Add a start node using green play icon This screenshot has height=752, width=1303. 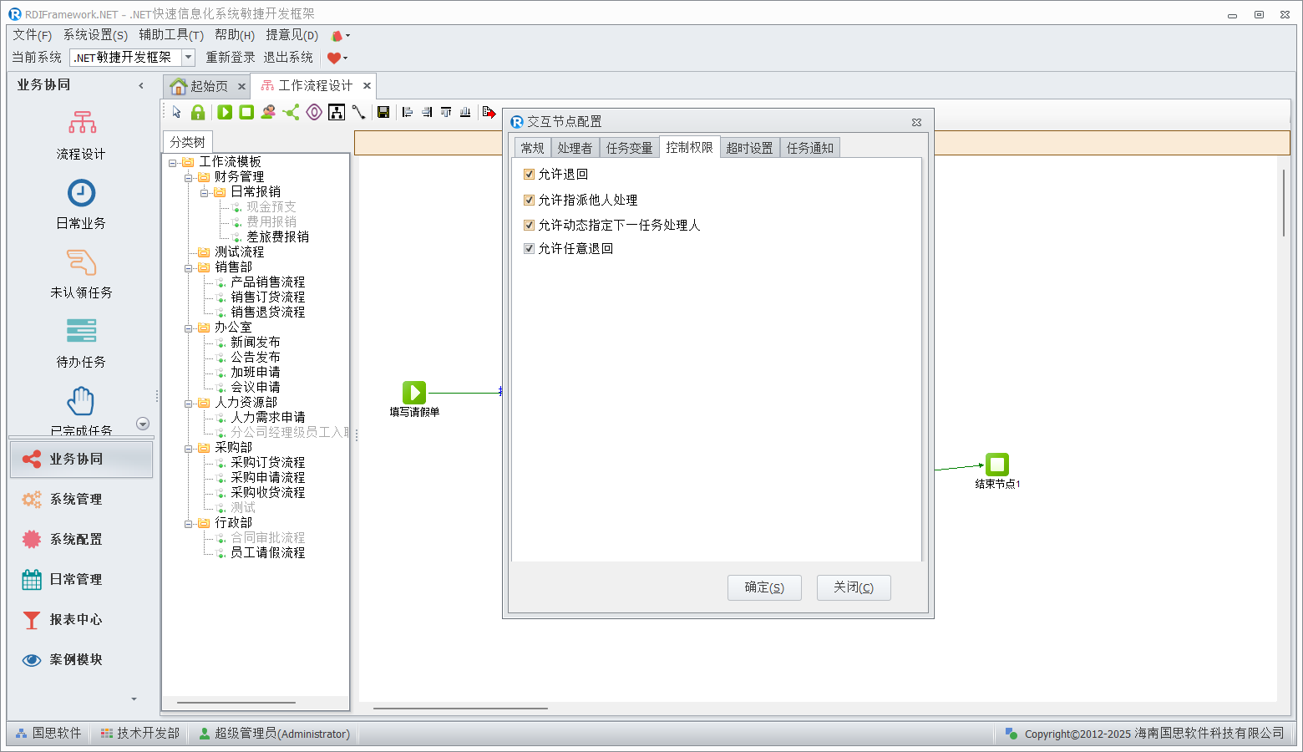tap(225, 112)
